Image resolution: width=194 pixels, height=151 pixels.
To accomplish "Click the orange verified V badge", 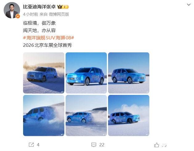I will pos(18,16).
